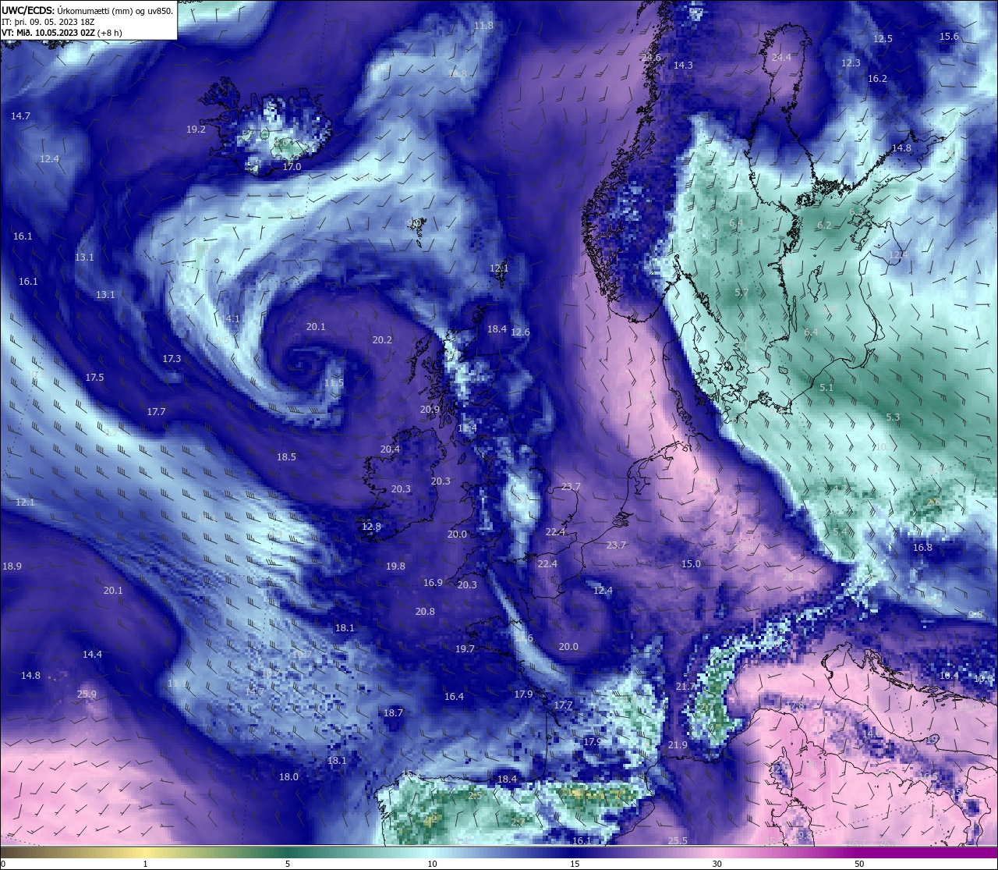The width and height of the screenshot is (998, 870).
Task: Click the 19.8 map value
Action: [395, 566]
